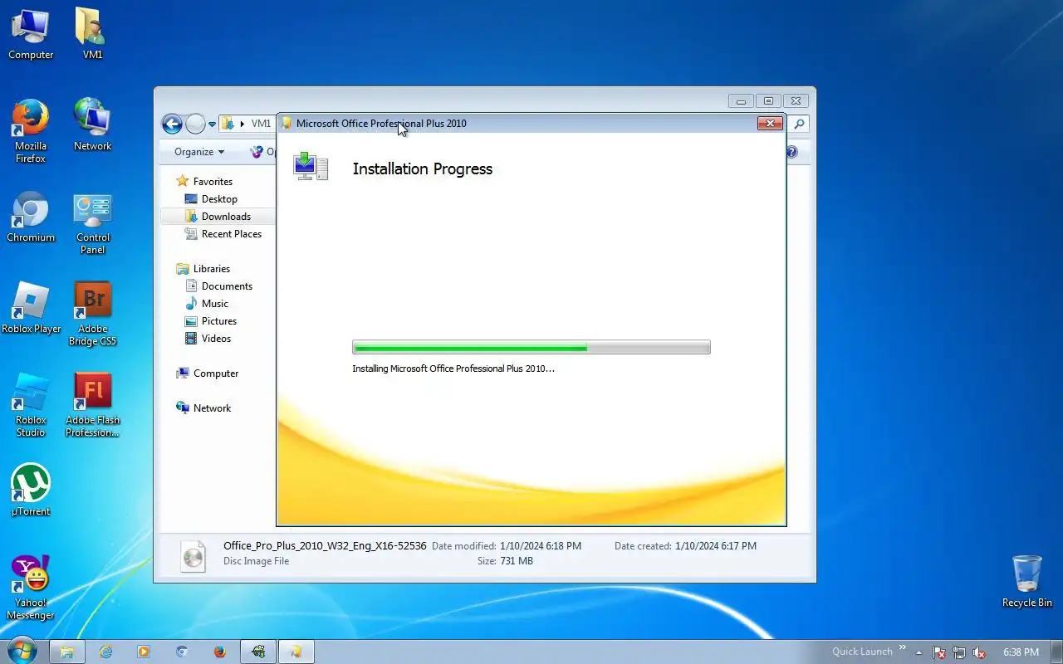
Task: Maximize the Explorer window
Action: click(768, 101)
